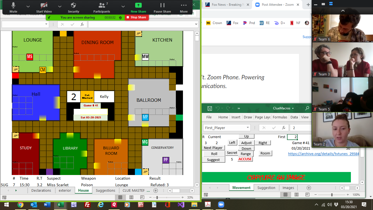This screenshot has width=373, height=210.
Task: Click Page Break Preview in ClueMacros status bar
Action: (x=307, y=195)
